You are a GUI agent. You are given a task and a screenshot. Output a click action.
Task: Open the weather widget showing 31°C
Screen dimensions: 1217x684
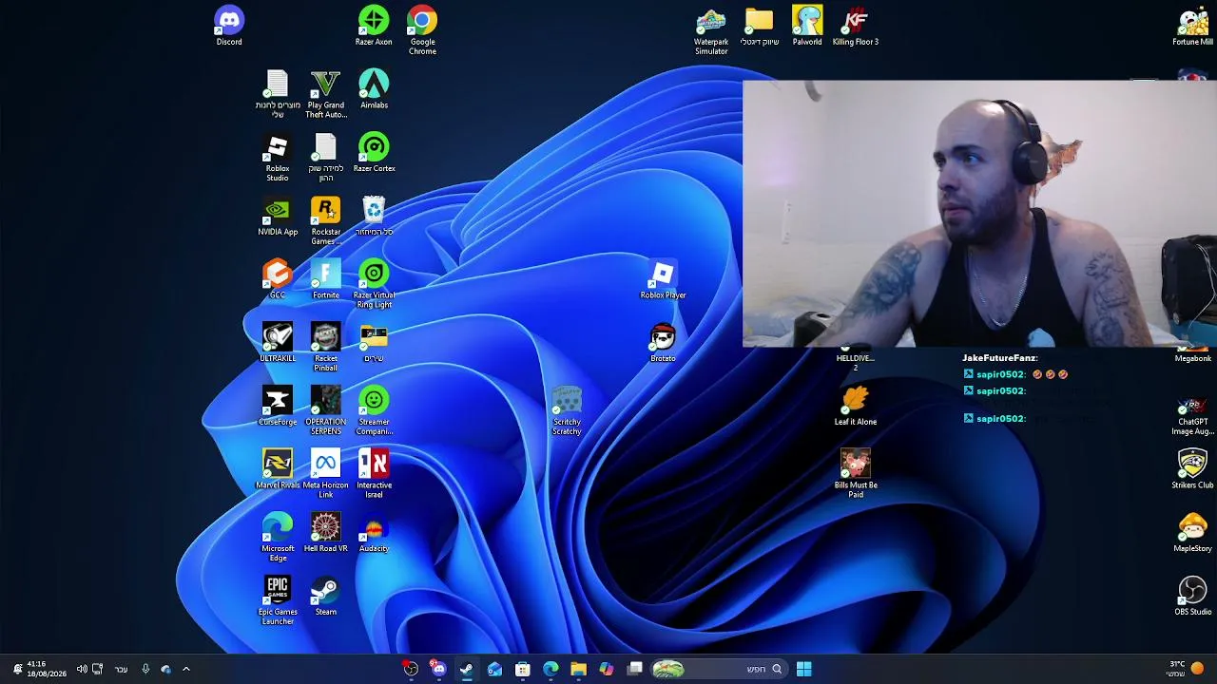(x=1186, y=669)
